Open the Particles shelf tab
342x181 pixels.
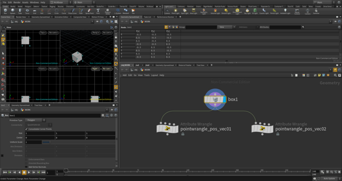tap(190, 6)
